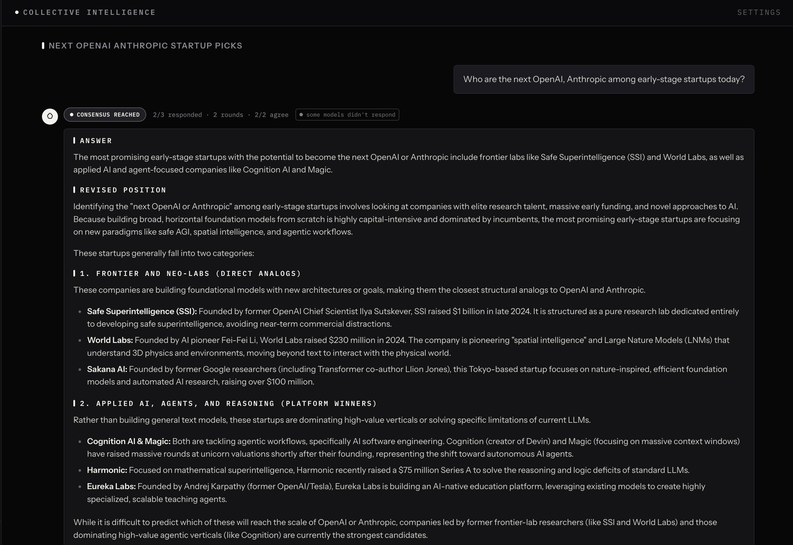
Task: Click the paragraph starting "Rather than building general text models"
Action: tap(332, 420)
